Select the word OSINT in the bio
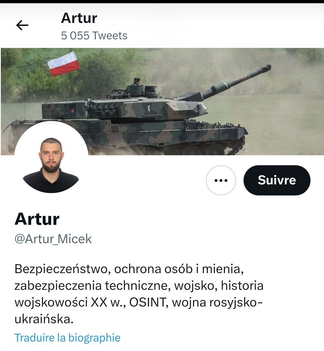 (147, 302)
